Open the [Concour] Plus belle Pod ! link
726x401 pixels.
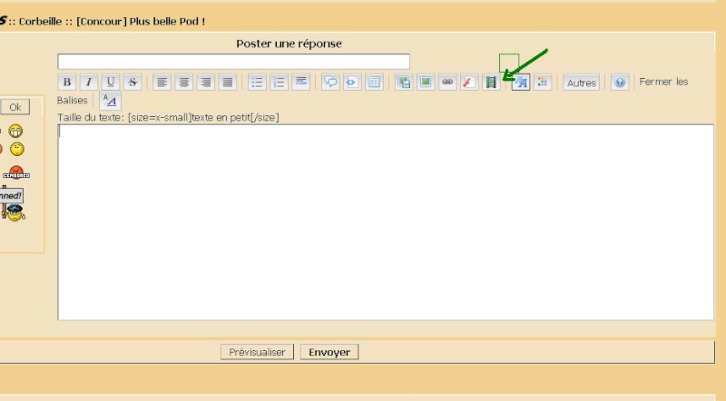pyautogui.click(x=141, y=21)
